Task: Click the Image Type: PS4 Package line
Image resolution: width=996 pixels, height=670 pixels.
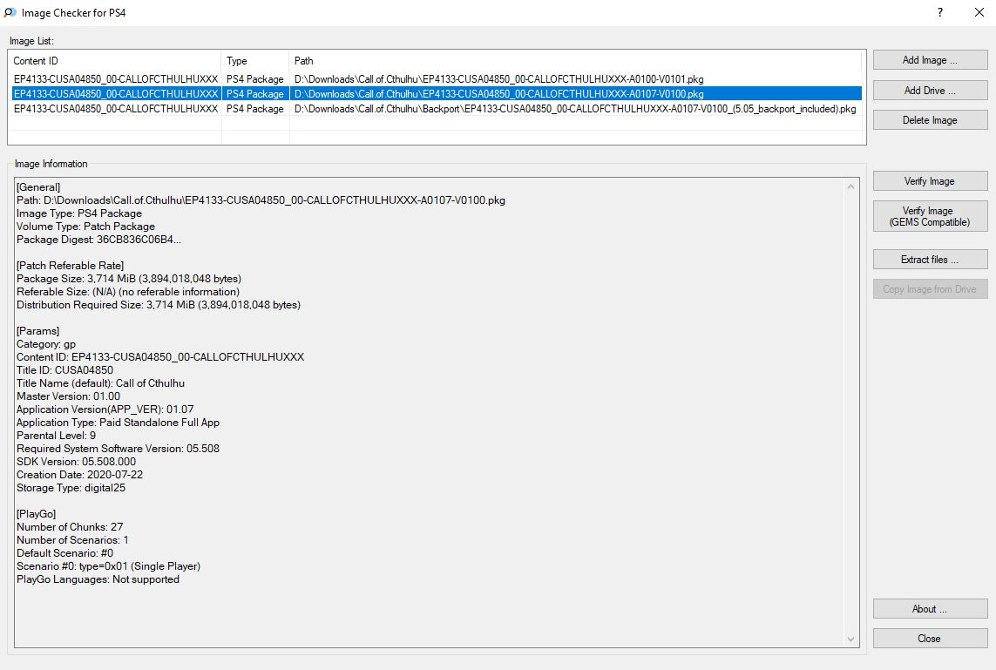Action: [78, 213]
